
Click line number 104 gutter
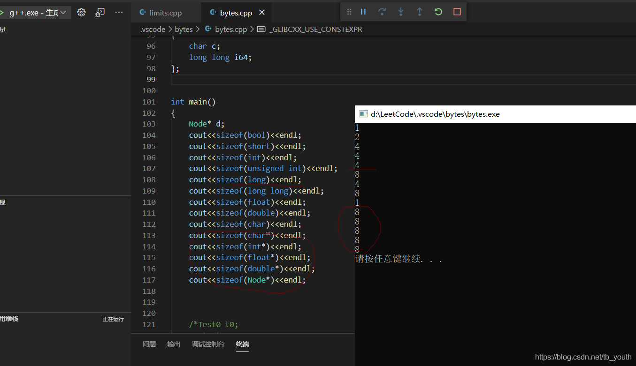pyautogui.click(x=149, y=135)
